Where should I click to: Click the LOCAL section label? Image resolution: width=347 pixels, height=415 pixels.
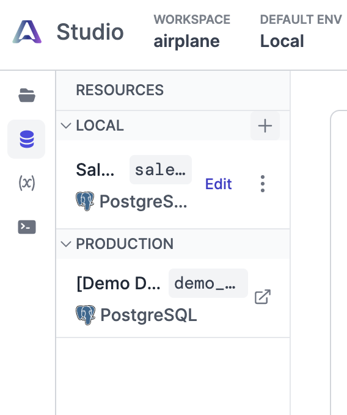pyautogui.click(x=100, y=126)
